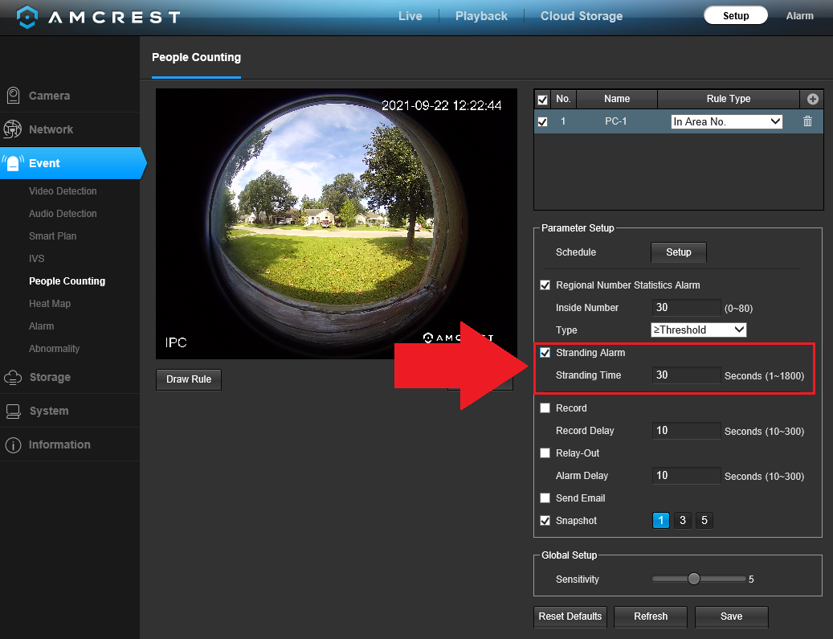Select the Setup tab
The height and width of the screenshot is (639, 833).
(736, 15)
